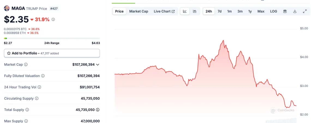Switch to Market Cap chart tab
This screenshot has width=311, height=123.
(x=139, y=11)
